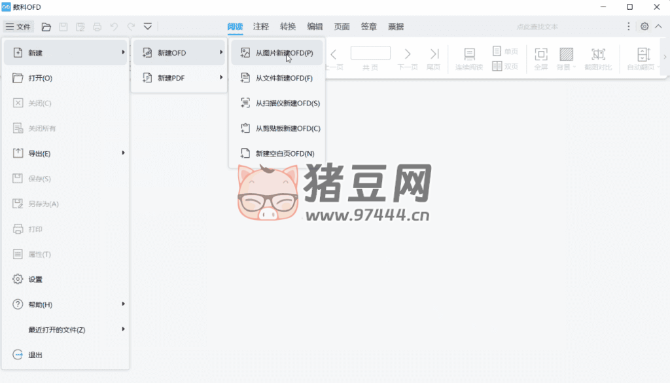Switch to the 注释 tab
Image resolution: width=670 pixels, height=383 pixels.
coord(260,26)
